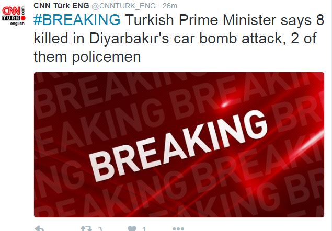The image size is (332, 231).
Task: Select the 'Turkish Prime Minister says 8' text
Action: coord(224,20)
